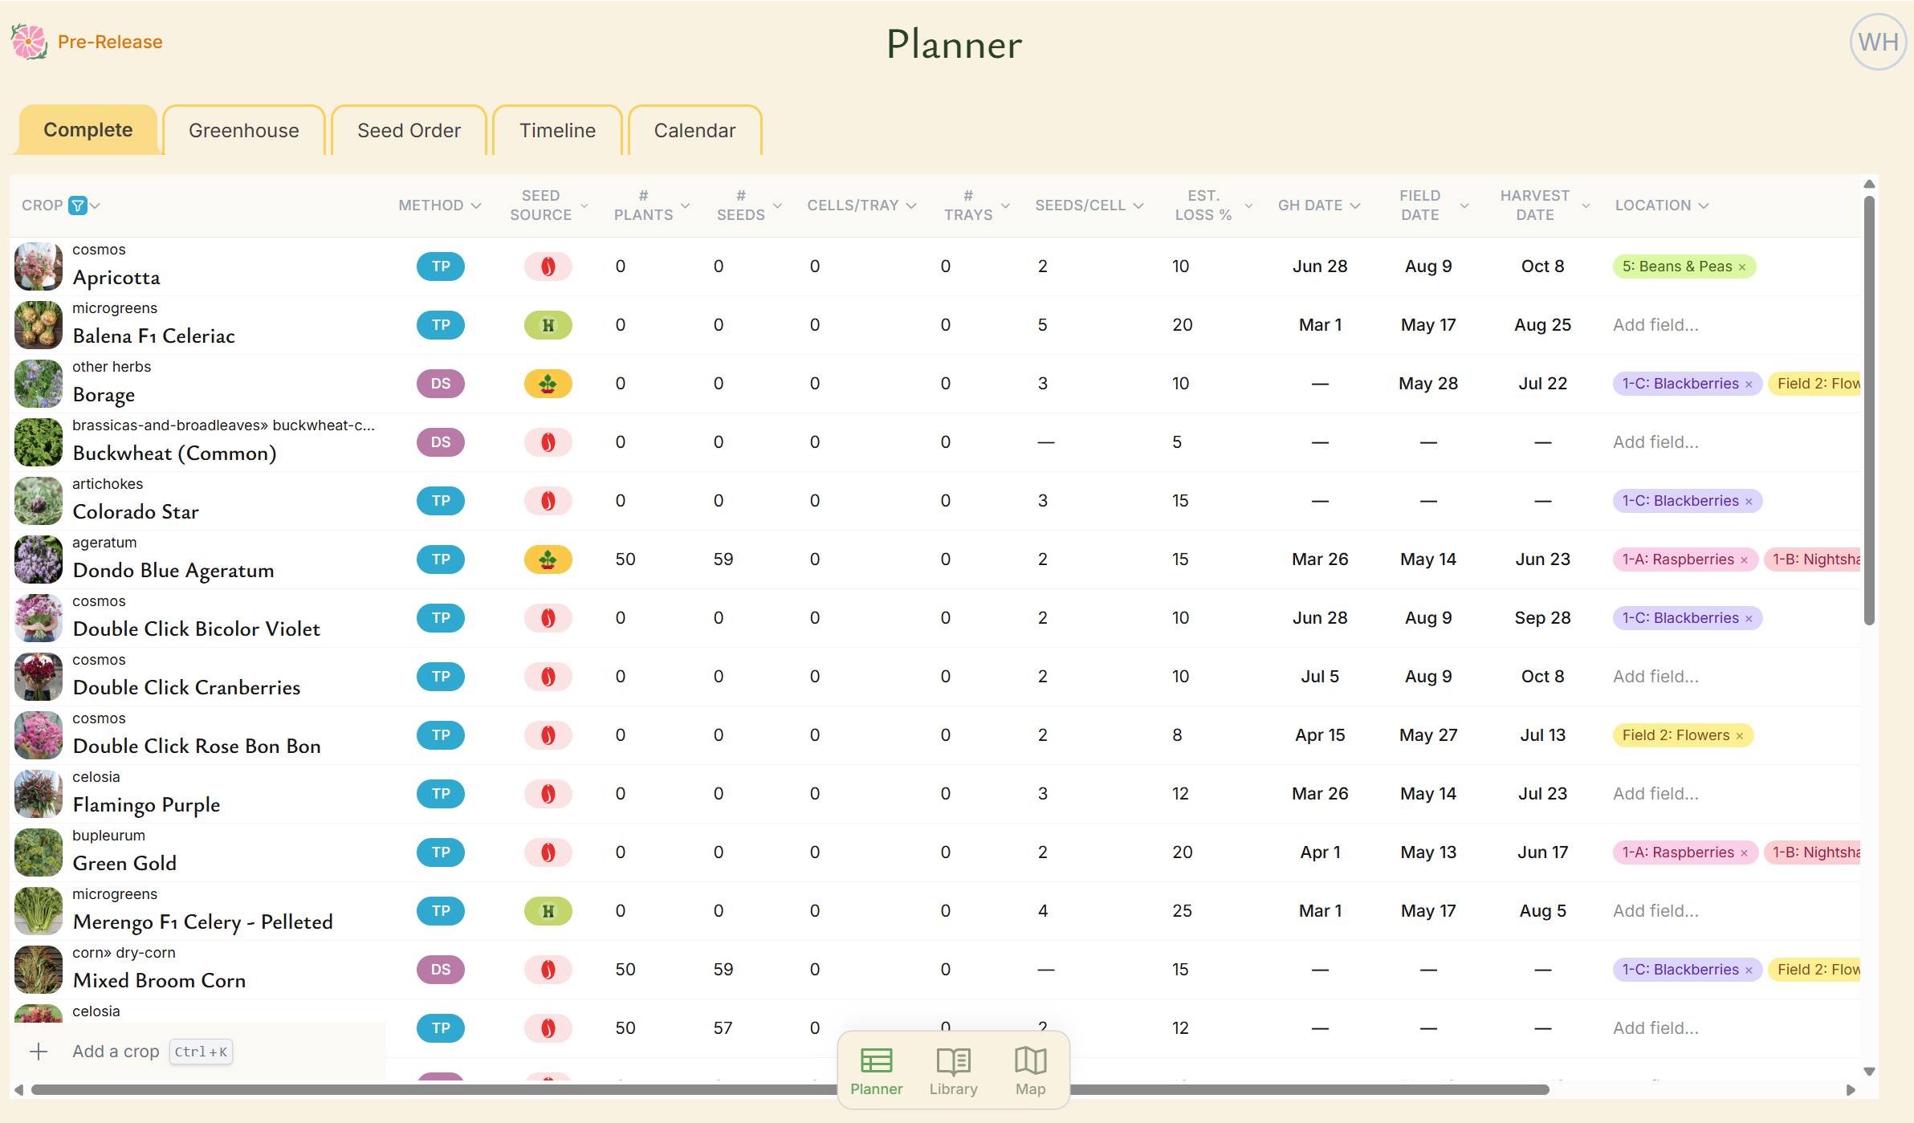This screenshot has height=1123, width=1914.
Task: Switch to the Greenhouse tab
Action: coord(243,129)
